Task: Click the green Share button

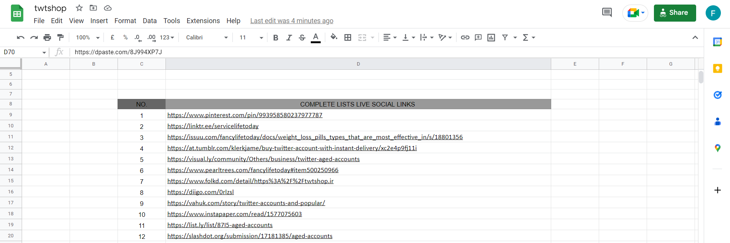Action: (x=674, y=13)
